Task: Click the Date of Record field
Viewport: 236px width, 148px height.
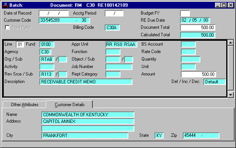Action: (x=54, y=13)
